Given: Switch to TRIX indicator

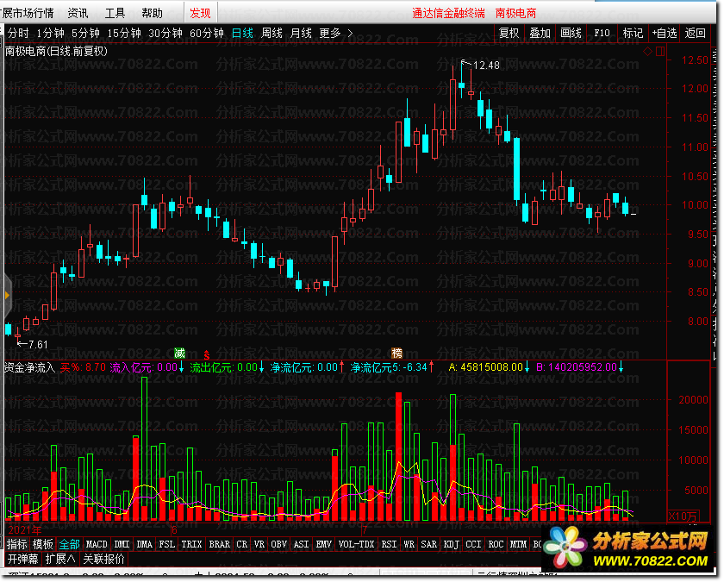Looking at the screenshot, I should (x=191, y=545).
